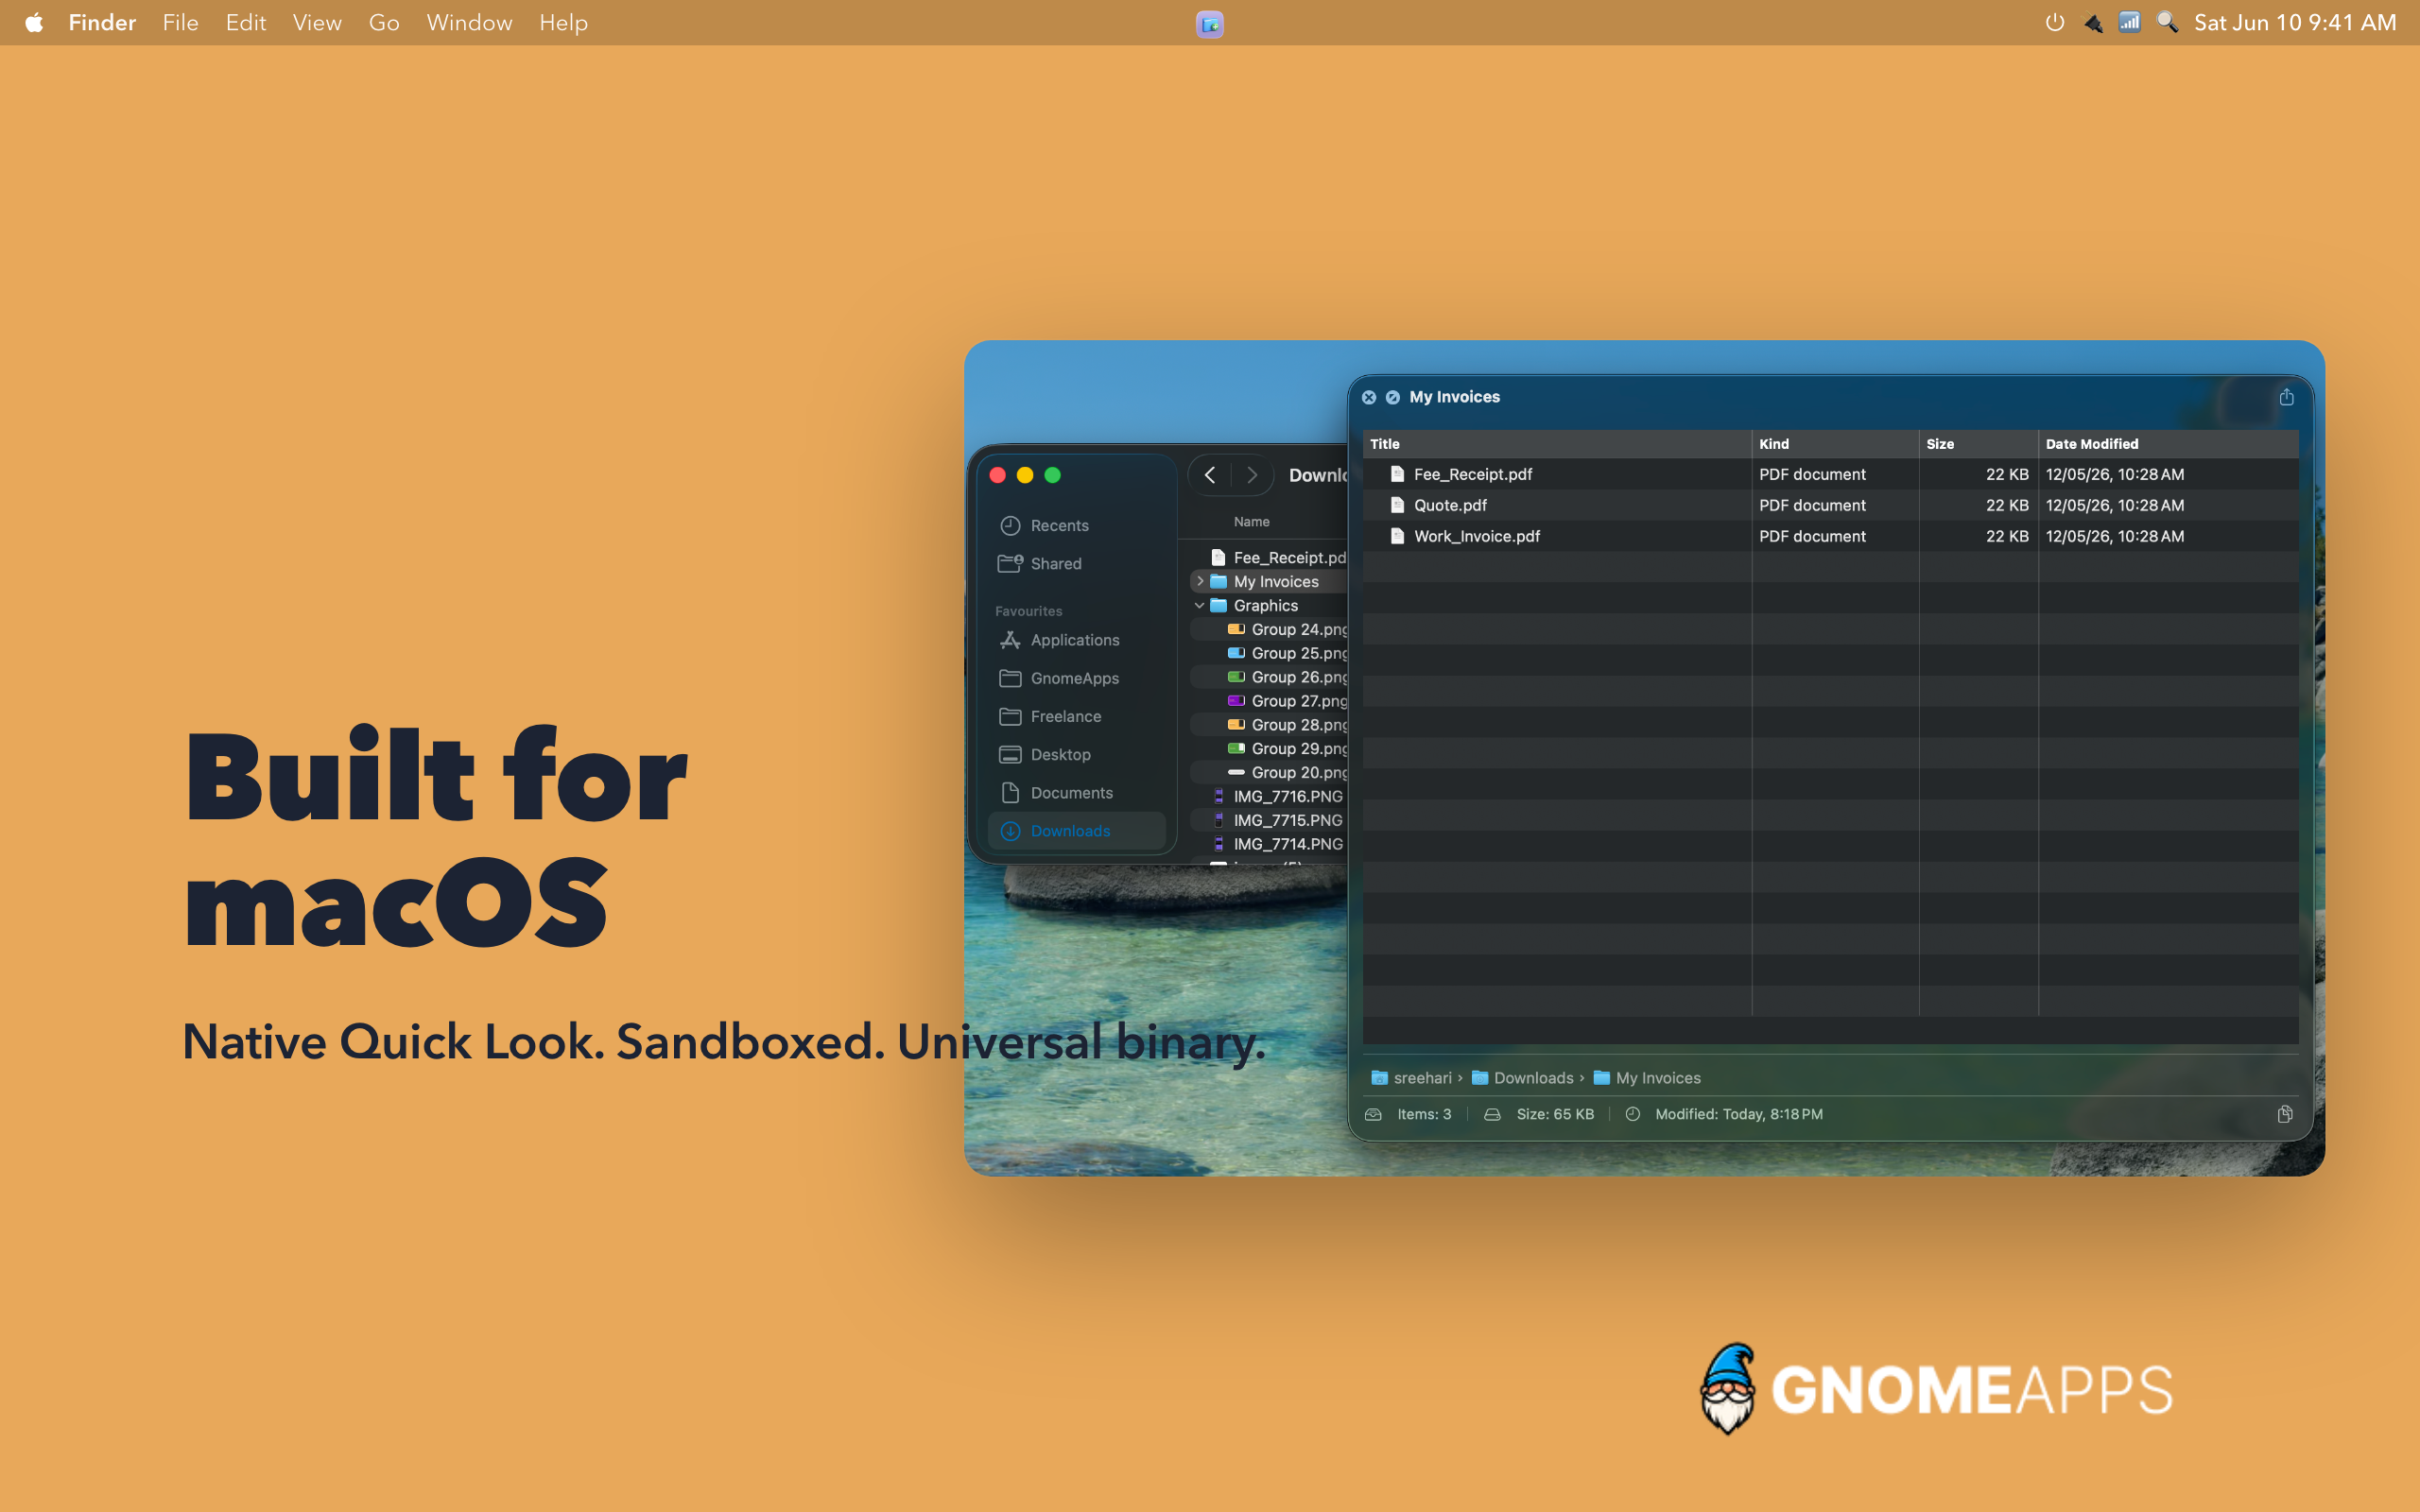Select IMG_7714.PNG in Finder list
The width and height of the screenshot is (2420, 1512).
(x=1270, y=844)
